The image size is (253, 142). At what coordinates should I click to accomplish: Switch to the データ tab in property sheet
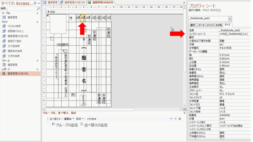tap(201, 25)
